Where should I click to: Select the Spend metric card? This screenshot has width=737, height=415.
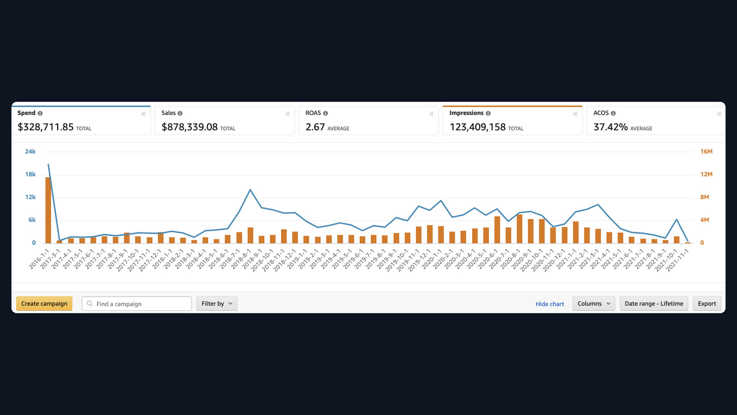81,120
